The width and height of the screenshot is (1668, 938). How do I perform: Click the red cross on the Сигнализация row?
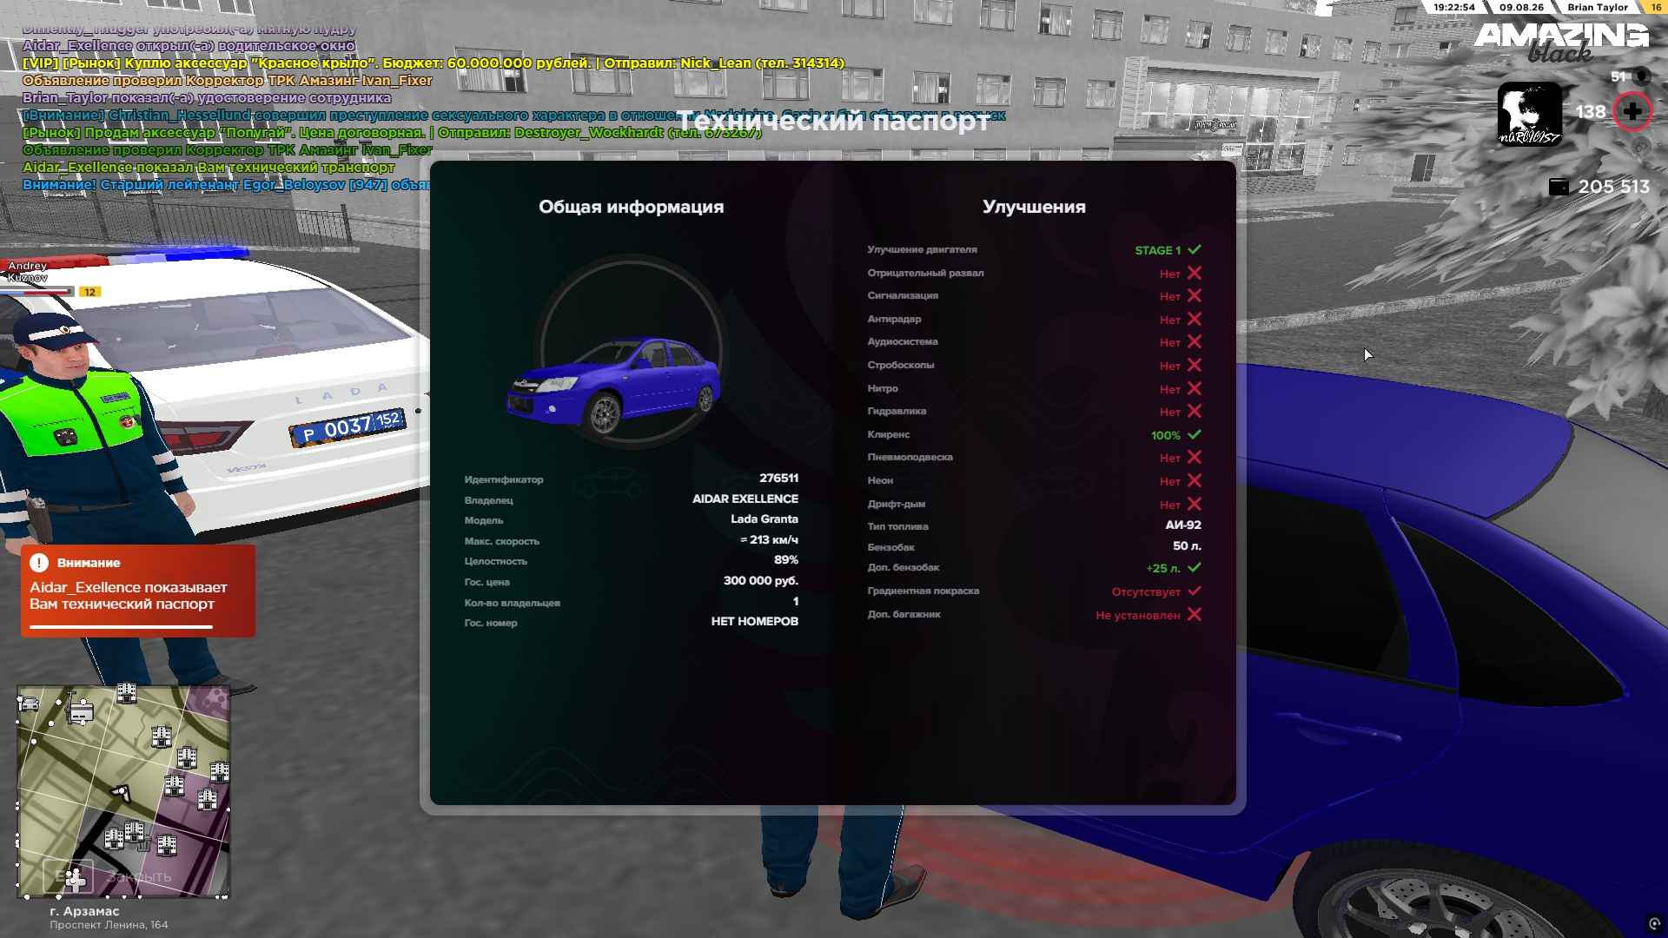(x=1195, y=296)
